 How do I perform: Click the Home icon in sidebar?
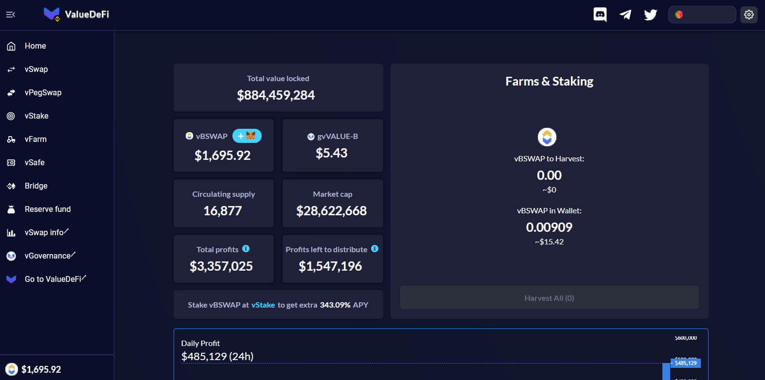(11, 46)
